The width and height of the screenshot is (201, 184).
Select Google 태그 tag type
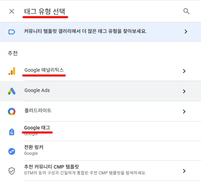click(x=37, y=128)
